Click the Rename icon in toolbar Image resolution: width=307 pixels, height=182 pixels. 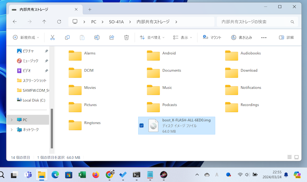click(x=97, y=37)
